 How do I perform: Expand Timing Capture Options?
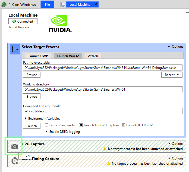click(176, 158)
